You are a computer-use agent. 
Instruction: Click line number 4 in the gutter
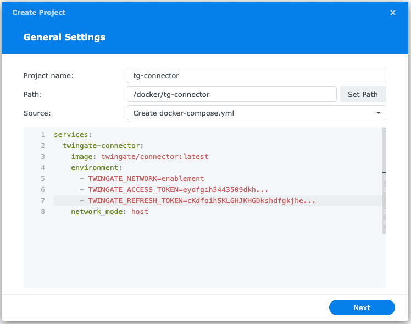pyautogui.click(x=42, y=167)
